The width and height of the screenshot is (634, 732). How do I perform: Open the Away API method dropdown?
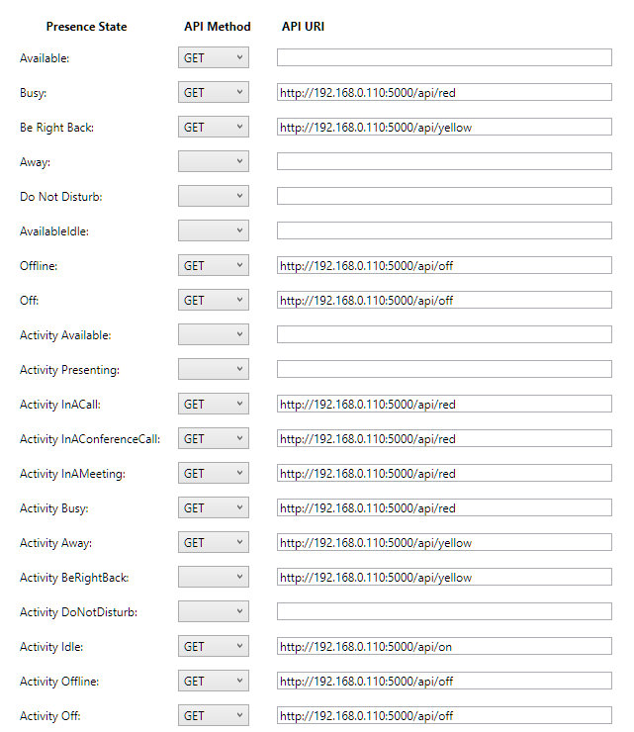click(x=214, y=161)
